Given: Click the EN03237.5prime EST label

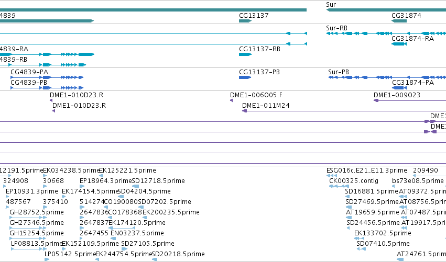Looking at the screenshot, I should coord(137,233).
